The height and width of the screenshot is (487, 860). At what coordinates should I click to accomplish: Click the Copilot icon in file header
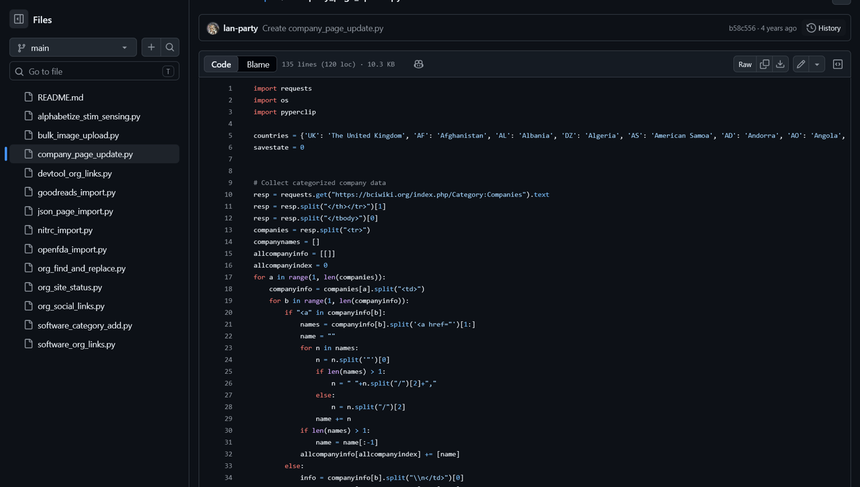(x=418, y=64)
